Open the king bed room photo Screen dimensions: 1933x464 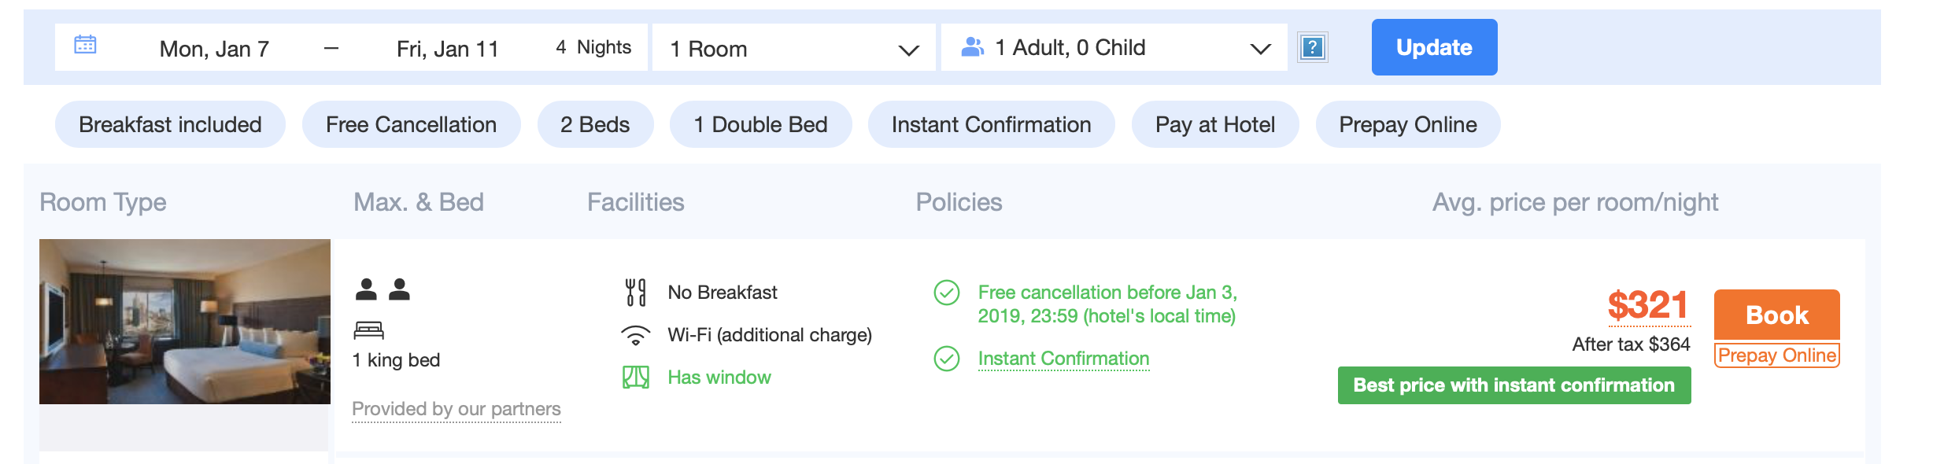(185, 322)
